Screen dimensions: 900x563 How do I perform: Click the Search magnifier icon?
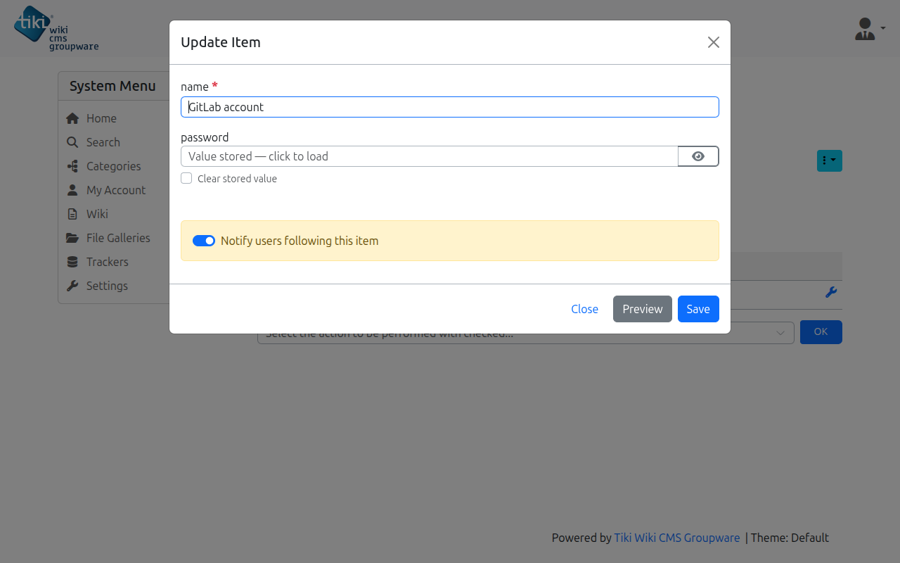[x=72, y=142]
